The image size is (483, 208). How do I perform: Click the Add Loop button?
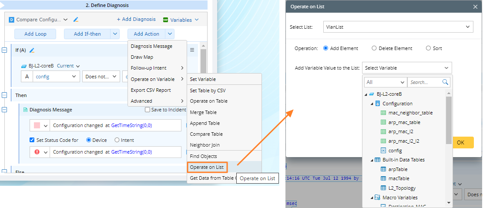tap(35, 34)
